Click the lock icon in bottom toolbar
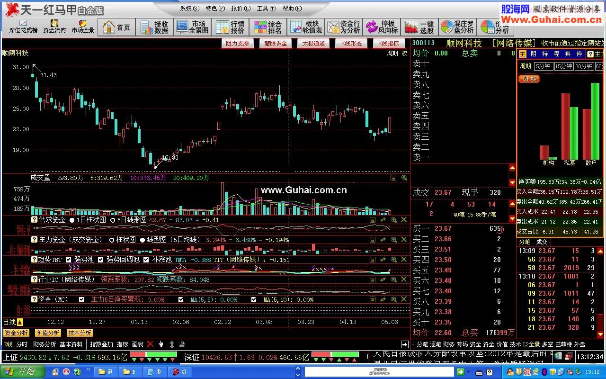This screenshot has height=379, width=606. point(182,344)
